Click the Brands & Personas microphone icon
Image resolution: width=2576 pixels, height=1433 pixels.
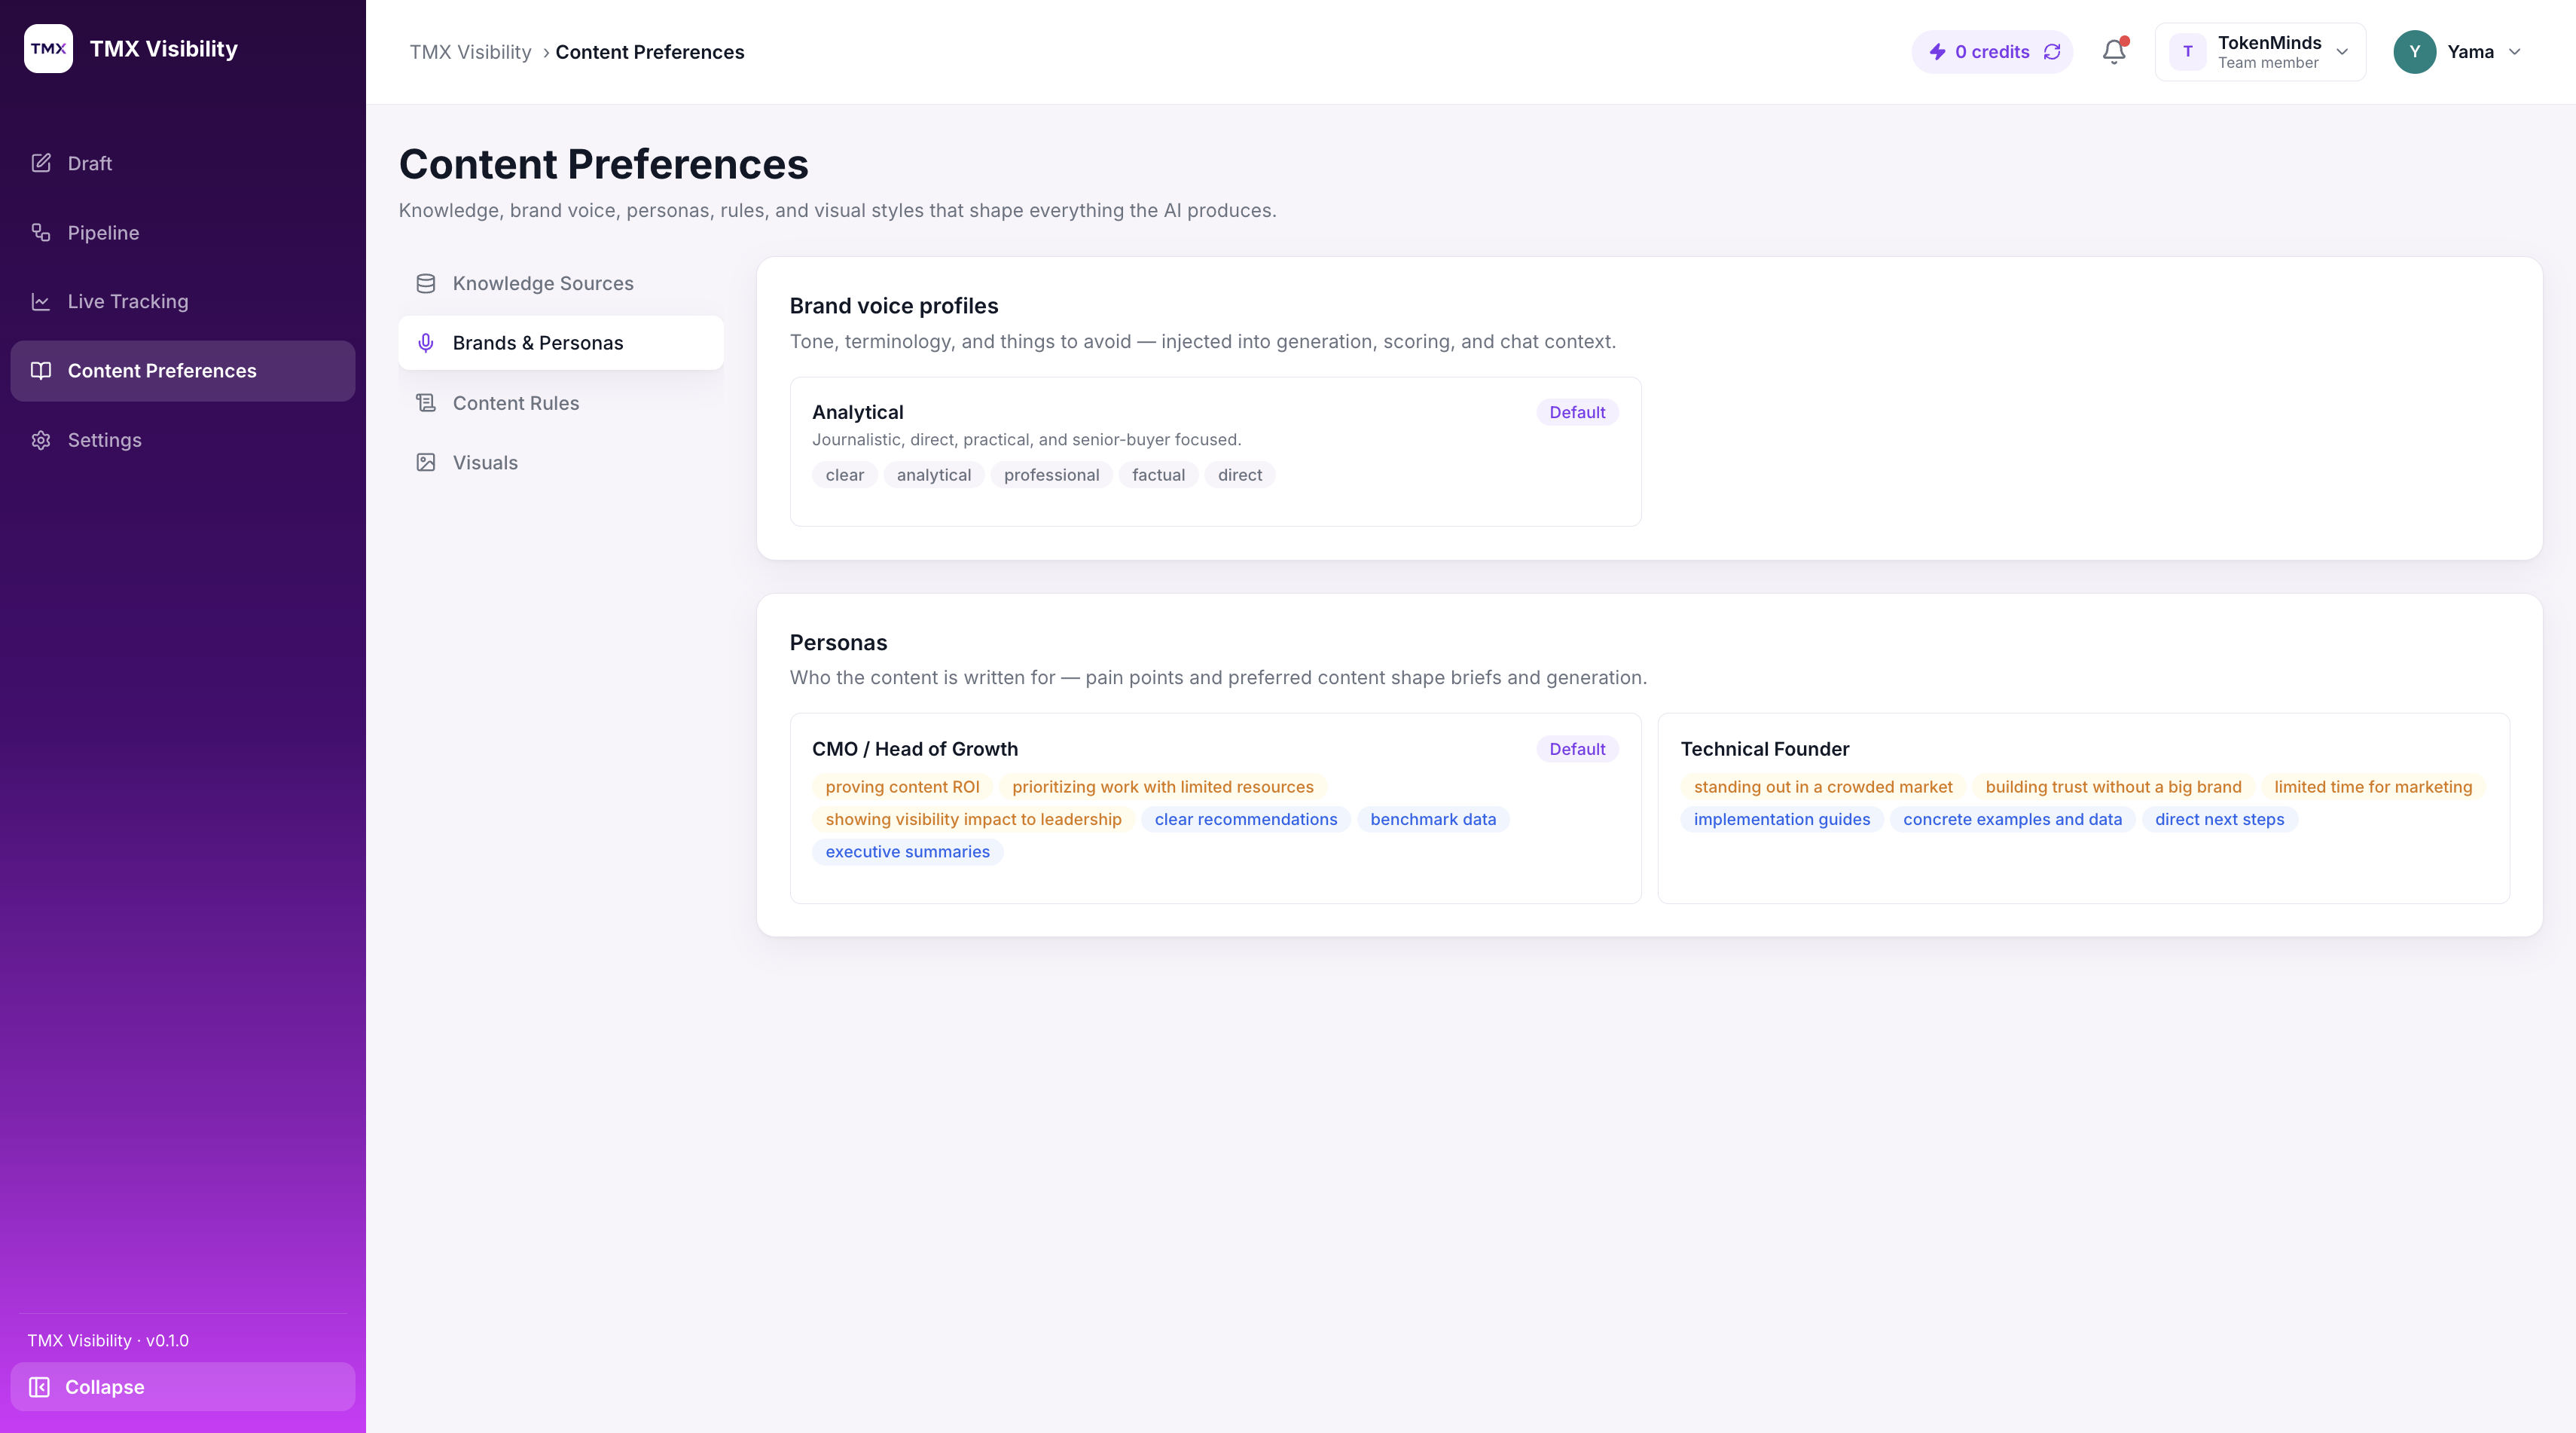426,343
